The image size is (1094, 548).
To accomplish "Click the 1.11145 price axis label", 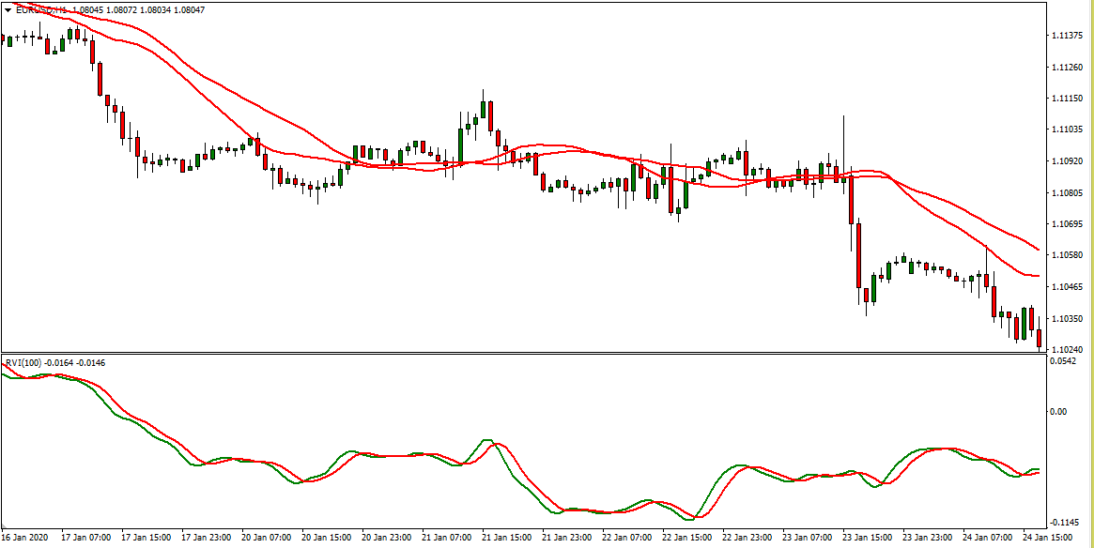I will (1068, 99).
